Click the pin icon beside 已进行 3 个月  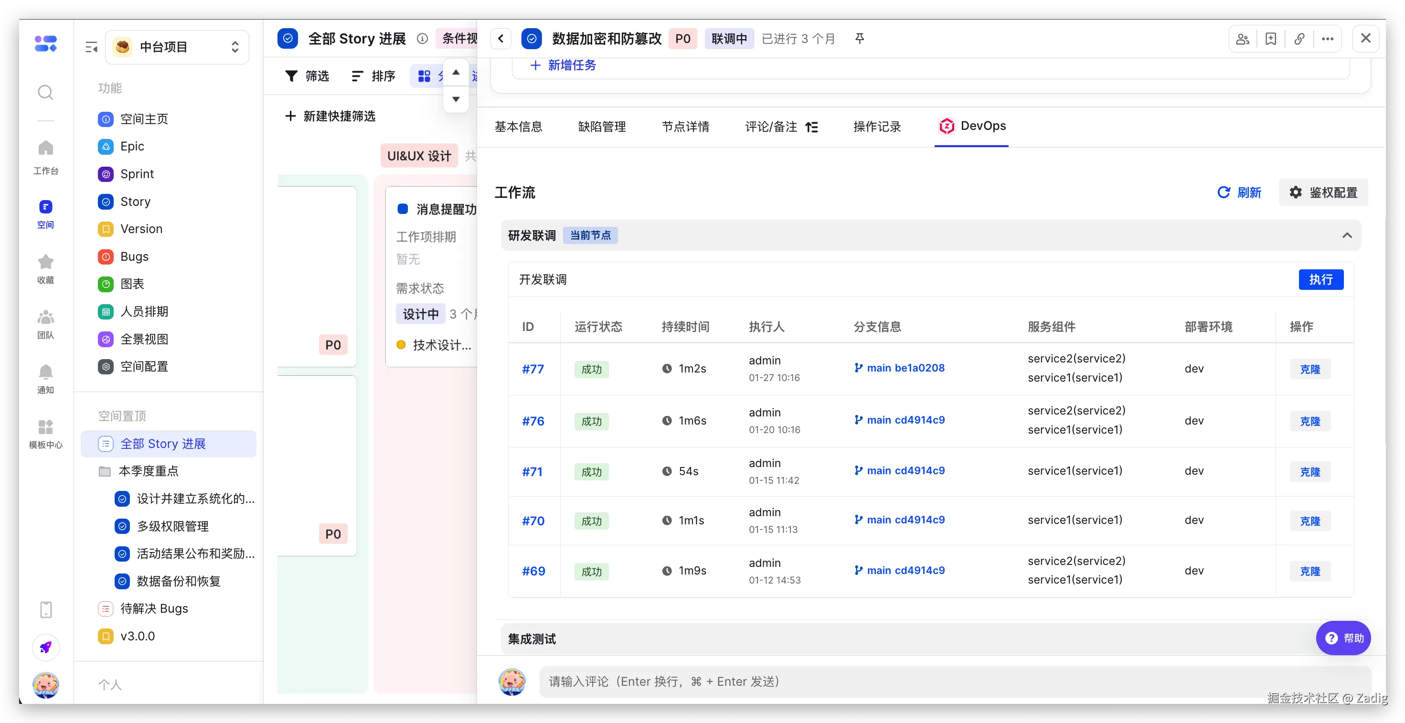(x=860, y=39)
